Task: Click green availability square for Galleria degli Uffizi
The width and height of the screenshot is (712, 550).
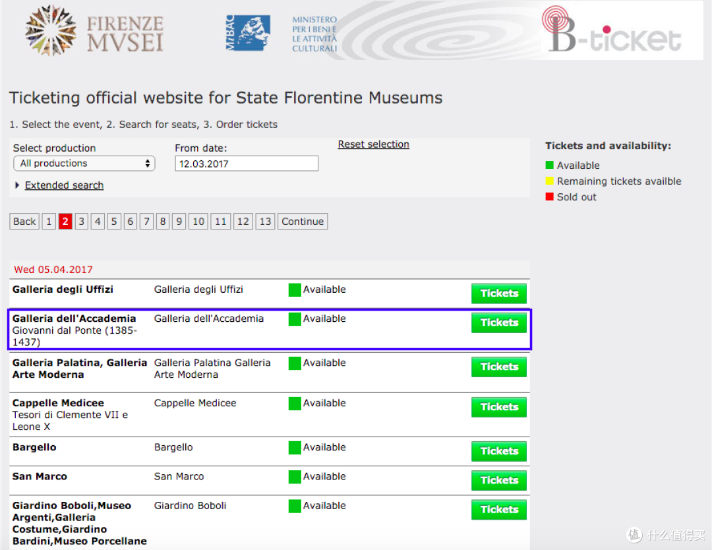Action: pos(295,290)
